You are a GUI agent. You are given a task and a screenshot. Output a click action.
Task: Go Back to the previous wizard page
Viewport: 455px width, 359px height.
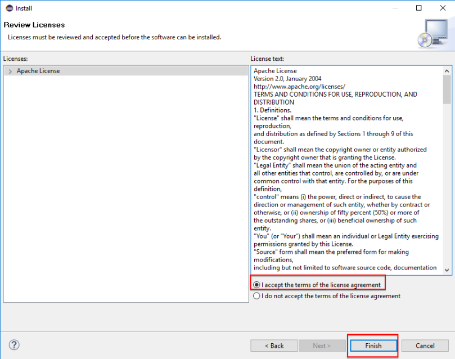[274, 345]
